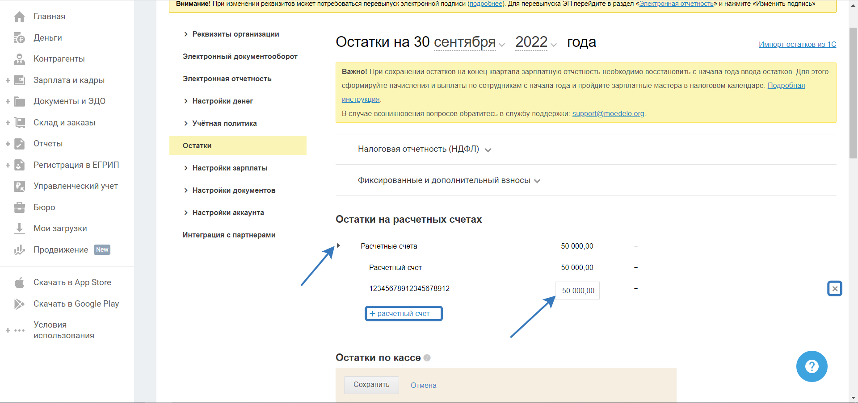Click the Расчетный счет row label
The width and height of the screenshot is (858, 403).
395,268
